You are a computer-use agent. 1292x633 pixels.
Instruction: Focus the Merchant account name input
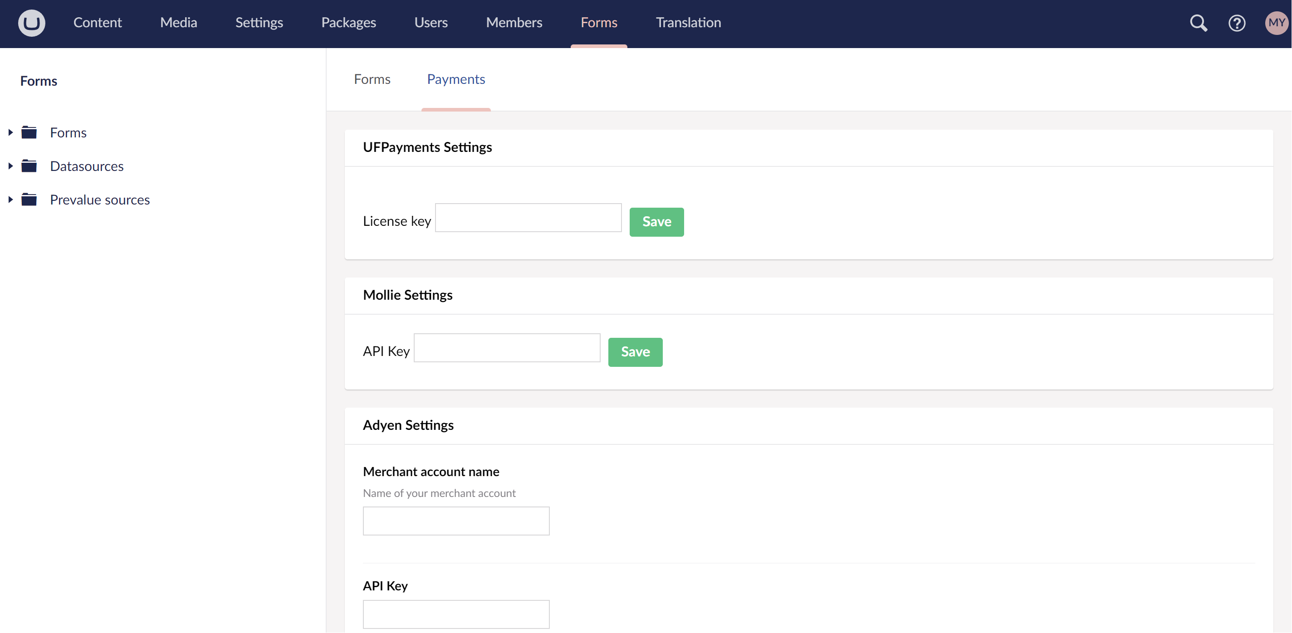(456, 521)
